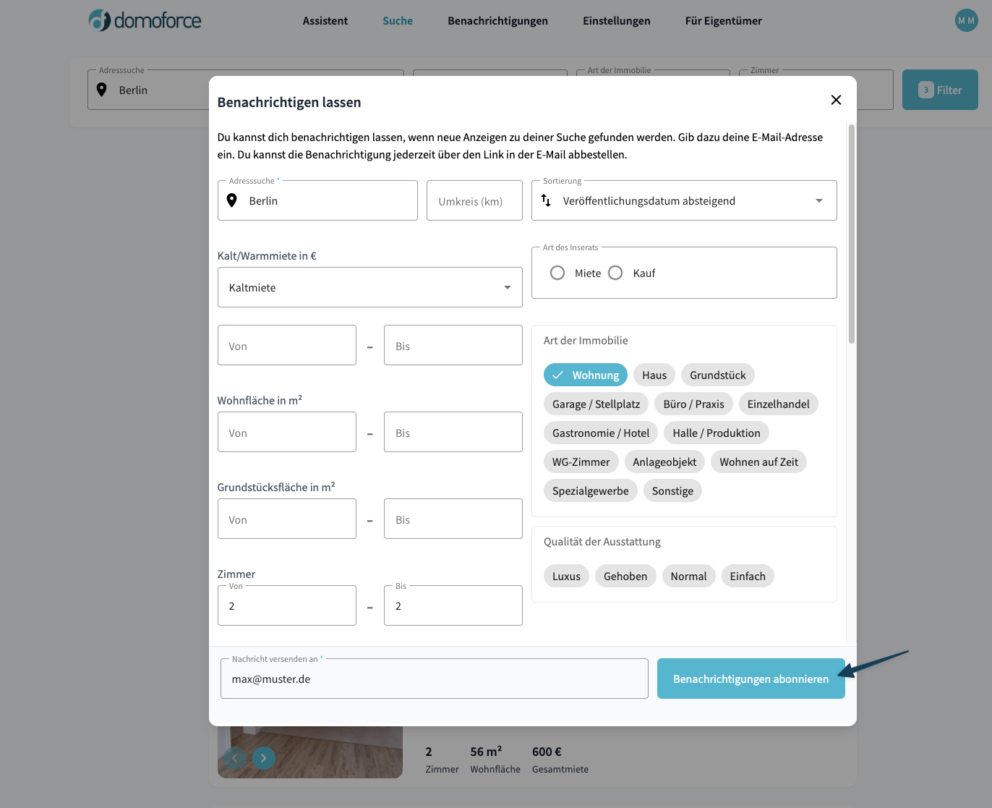Enable the Luxus quality filter
The width and height of the screenshot is (992, 808).
click(x=566, y=576)
